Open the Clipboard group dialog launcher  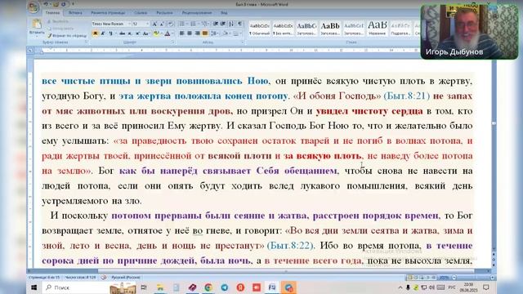point(87,42)
